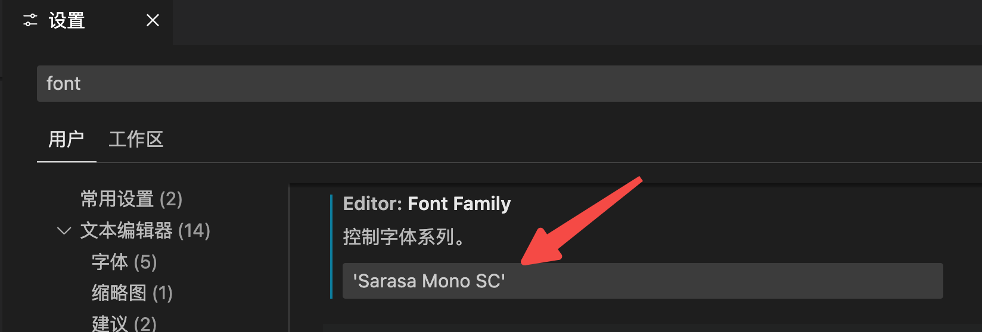Viewport: 982px width, 332px height.
Task: Click the (14) count beside 文本编辑器
Action: coord(194,230)
